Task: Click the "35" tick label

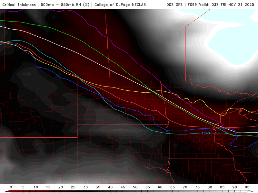Action: click(98, 187)
